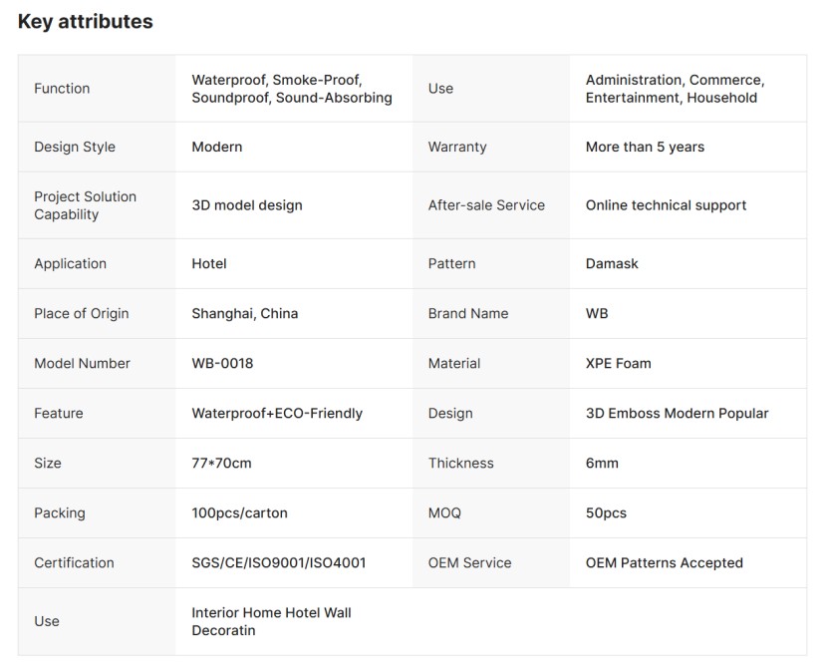Click the Shanghai, China origin value
This screenshot has height=670, width=827.
tap(244, 313)
